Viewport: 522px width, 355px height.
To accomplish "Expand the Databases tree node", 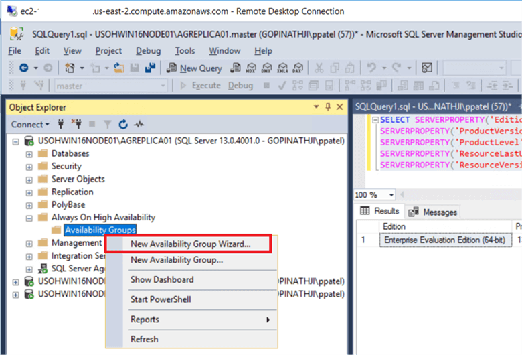I will tap(29, 153).
